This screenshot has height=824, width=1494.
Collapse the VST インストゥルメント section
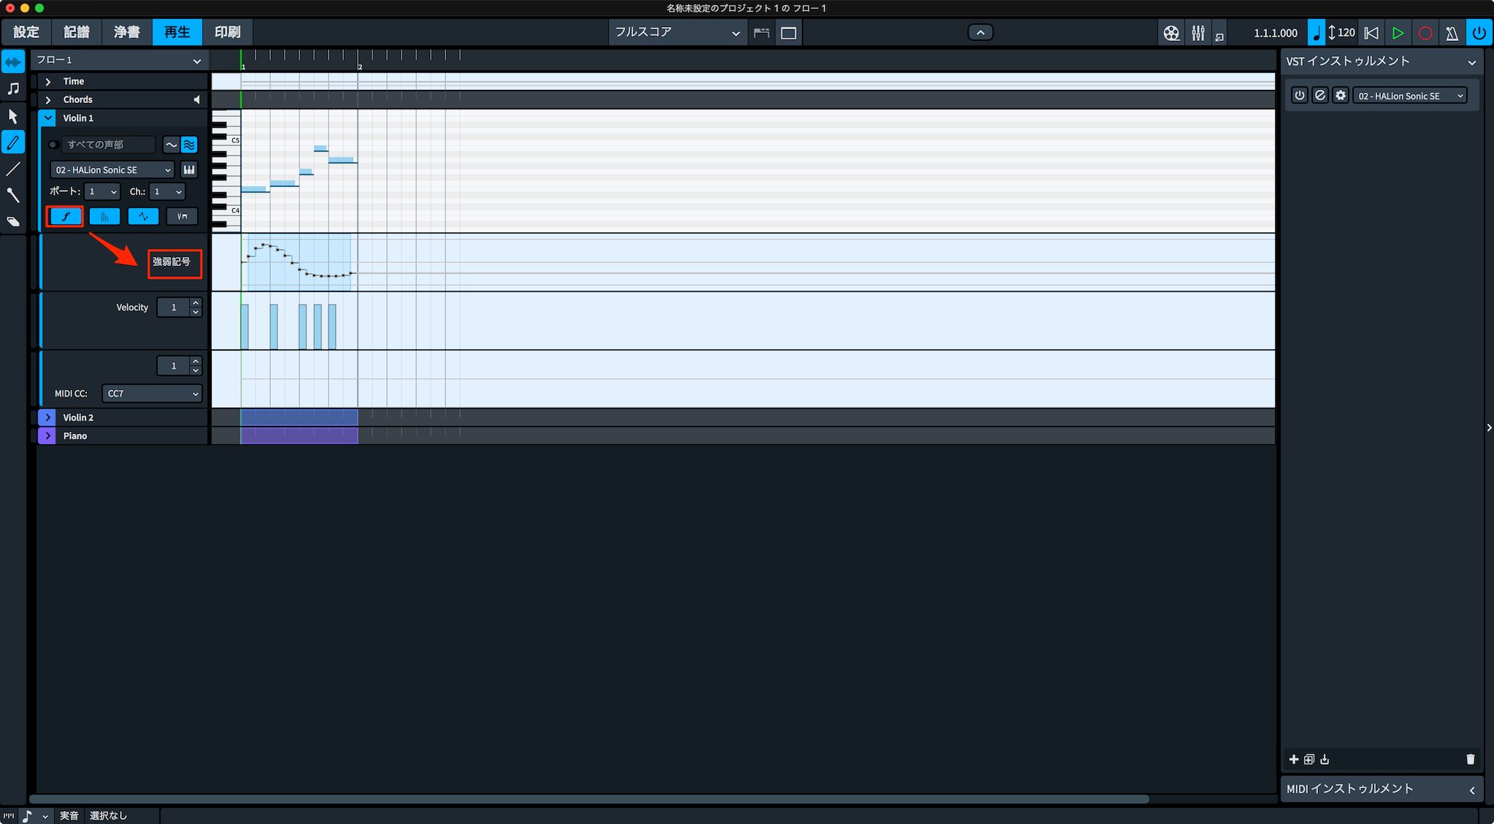[x=1471, y=62]
